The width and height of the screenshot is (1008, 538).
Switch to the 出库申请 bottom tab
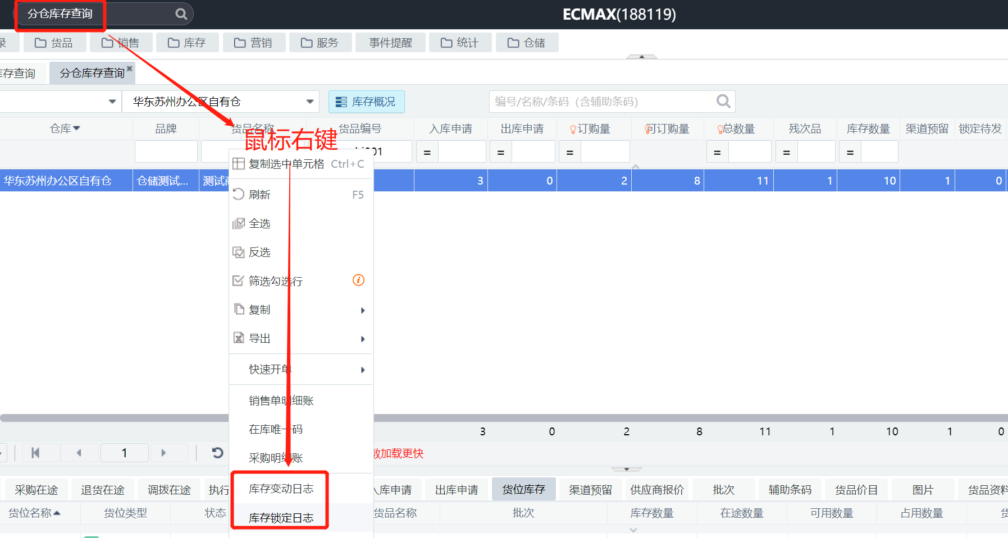457,490
